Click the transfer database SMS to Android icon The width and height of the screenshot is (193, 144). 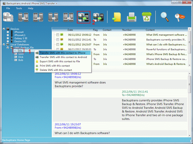(x=98, y=17)
